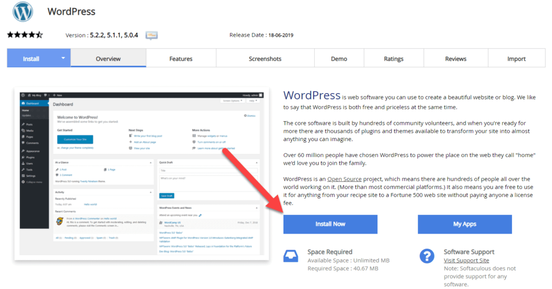Click the 'Release Date : 18-06-2019' text

tap(261, 35)
